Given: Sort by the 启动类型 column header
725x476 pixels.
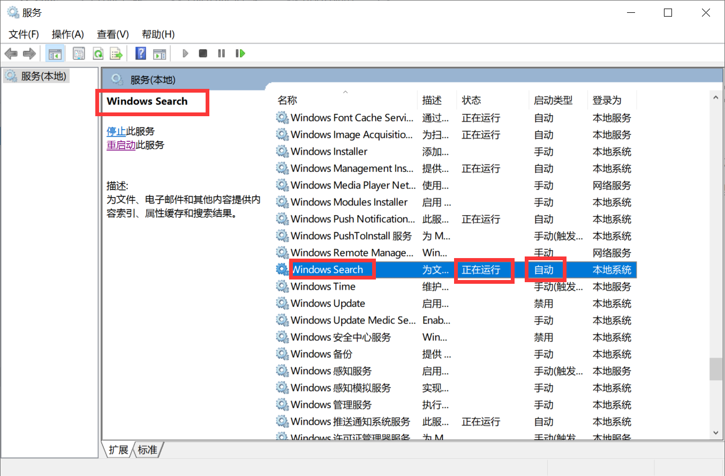Looking at the screenshot, I should click(x=558, y=100).
